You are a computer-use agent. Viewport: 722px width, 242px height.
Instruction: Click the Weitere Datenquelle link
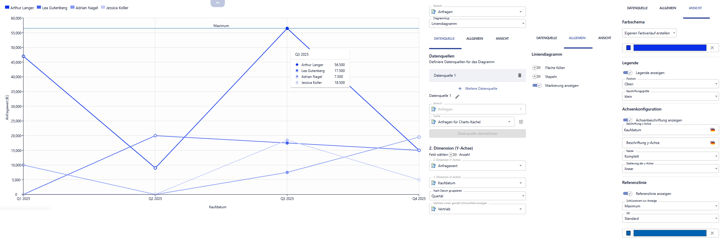click(x=481, y=89)
